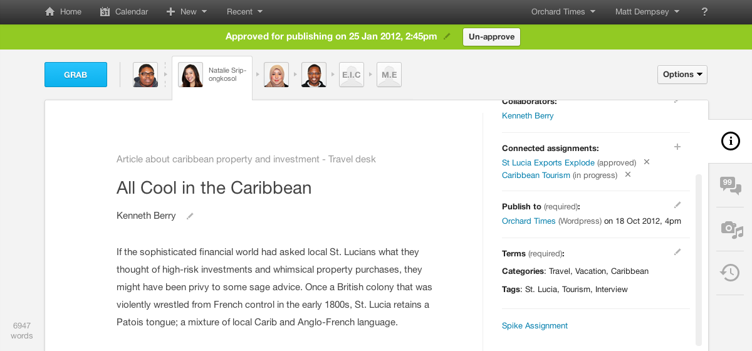
Task: Remove St Lucia Exports Explode assignment
Action: click(647, 162)
